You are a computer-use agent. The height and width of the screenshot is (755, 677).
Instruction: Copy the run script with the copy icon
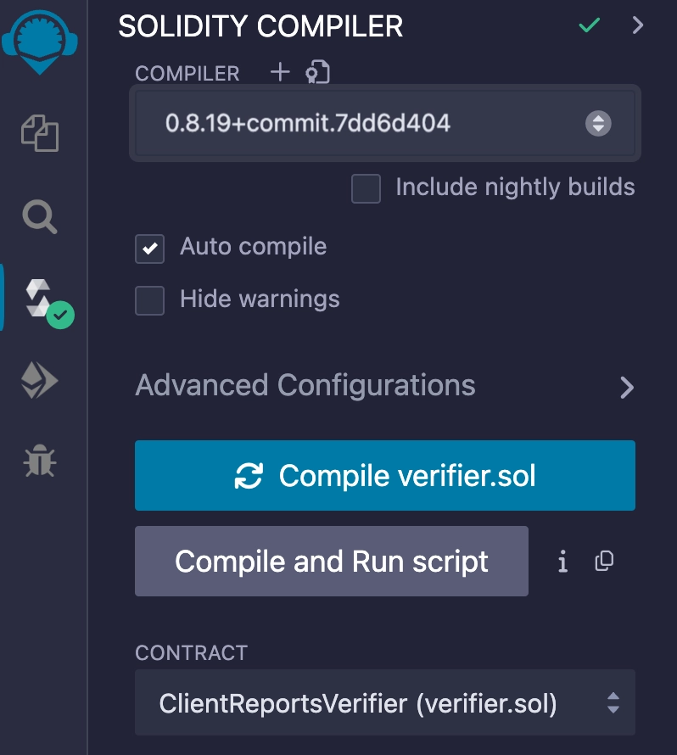[604, 562]
